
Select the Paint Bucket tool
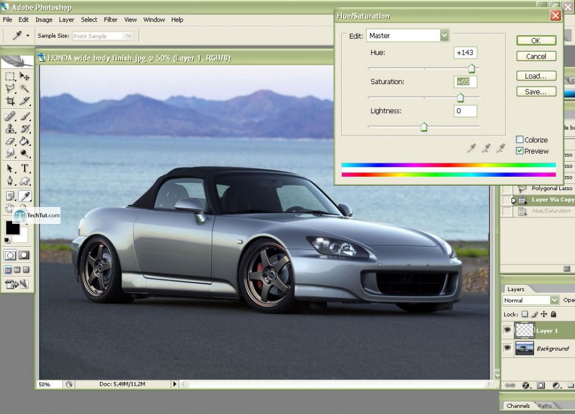coord(24,141)
